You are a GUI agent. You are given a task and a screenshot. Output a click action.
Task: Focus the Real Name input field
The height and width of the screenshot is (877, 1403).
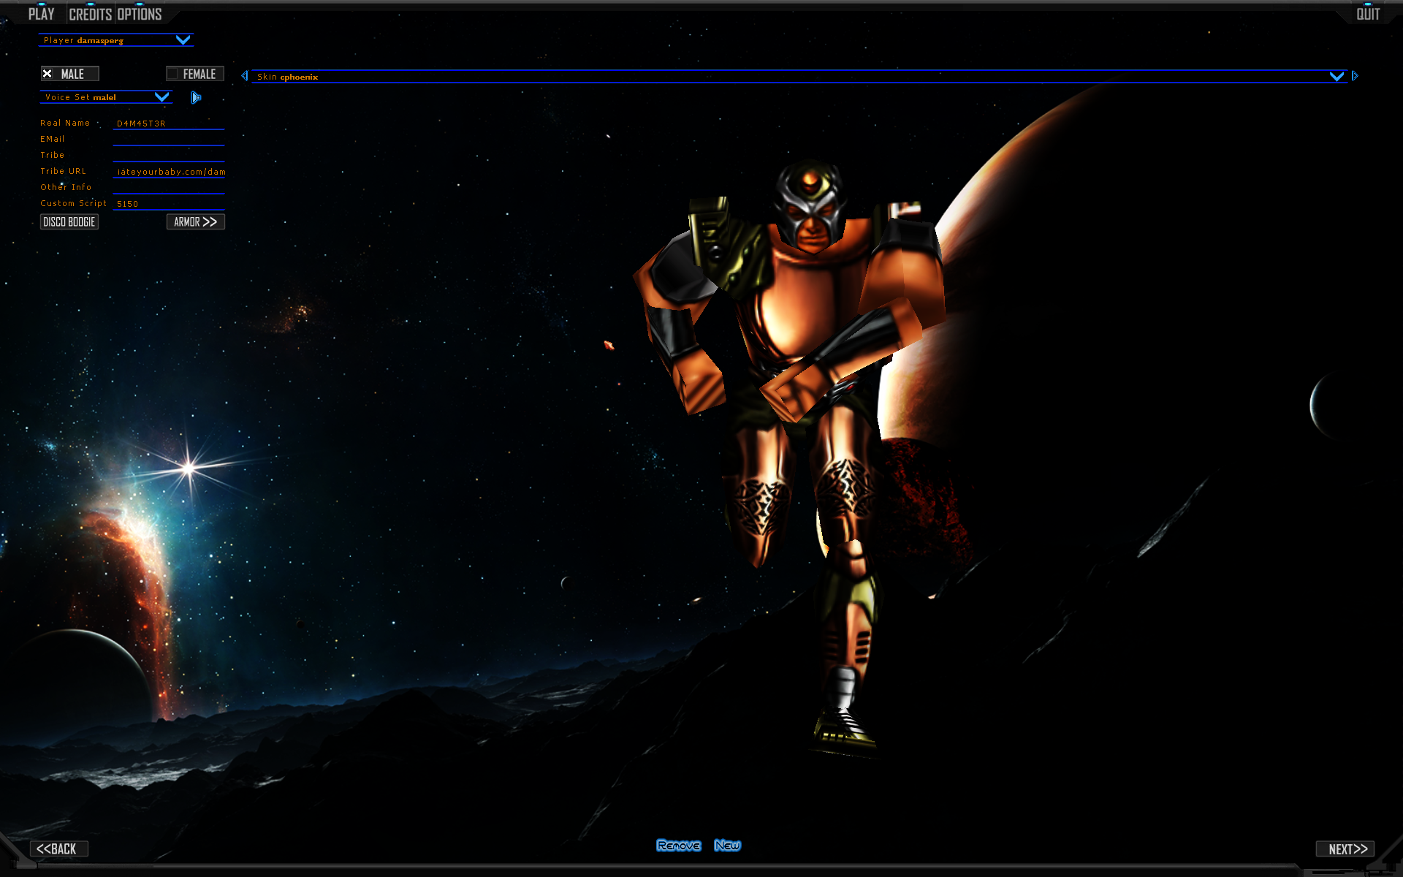169,124
